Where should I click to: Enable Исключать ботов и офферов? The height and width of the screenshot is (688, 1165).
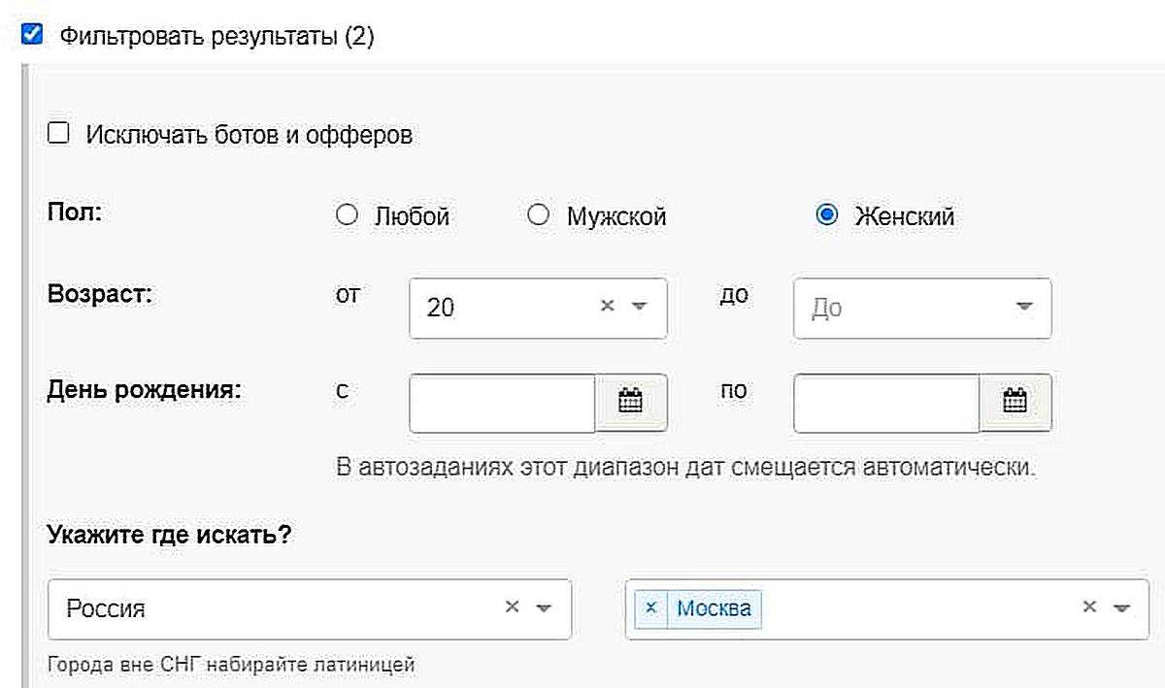(x=58, y=133)
